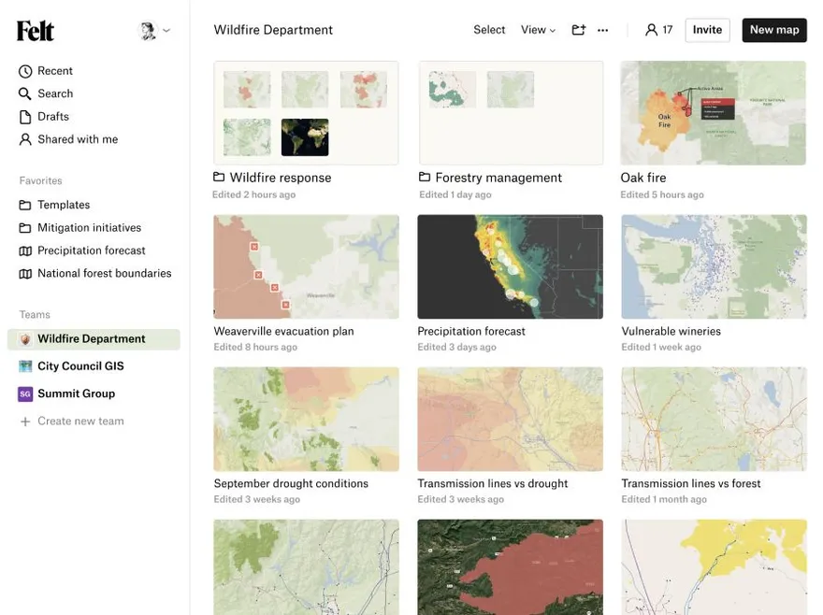823x615 pixels.
Task: Click the City Council GIS team icon
Action: (x=25, y=366)
